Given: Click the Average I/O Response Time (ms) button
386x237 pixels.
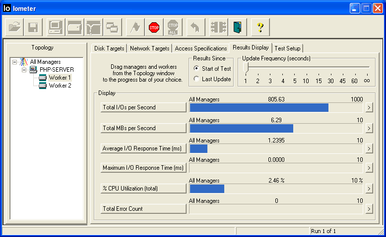Looking at the screenshot, I should (143, 148).
